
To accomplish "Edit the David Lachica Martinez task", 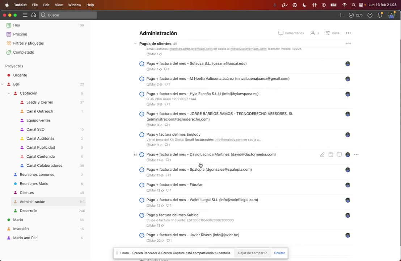I will [x=322, y=155].
